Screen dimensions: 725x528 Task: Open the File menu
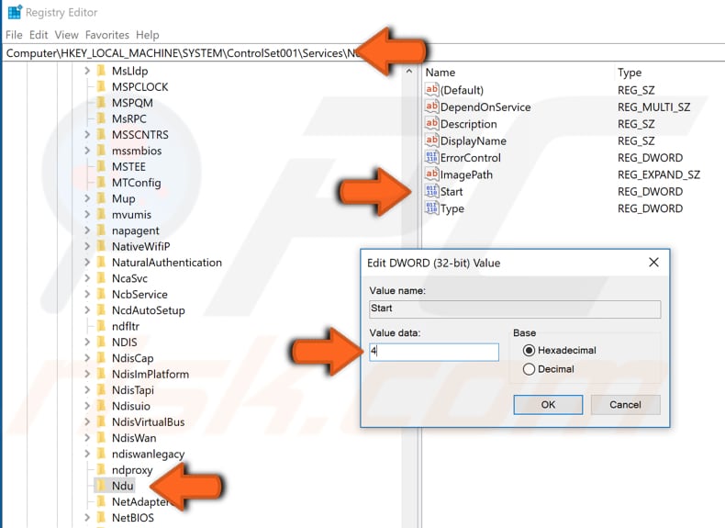click(14, 35)
